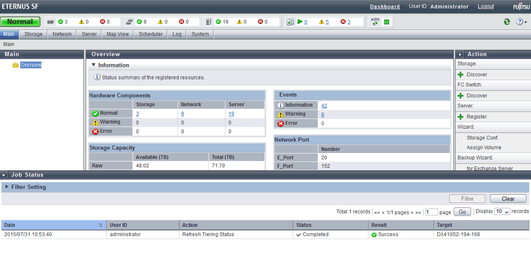Click the Information icon in Events
The image size is (531, 269).
280,105
